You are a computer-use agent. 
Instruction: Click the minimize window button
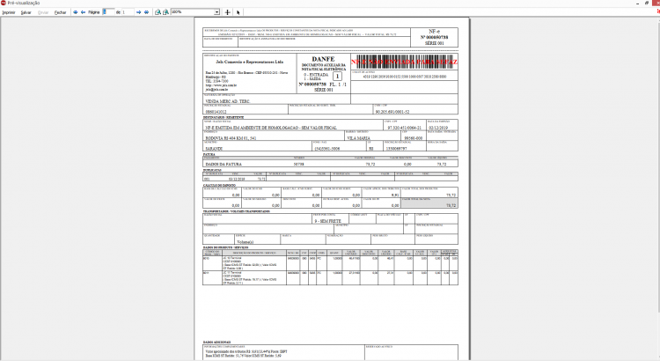637,3
